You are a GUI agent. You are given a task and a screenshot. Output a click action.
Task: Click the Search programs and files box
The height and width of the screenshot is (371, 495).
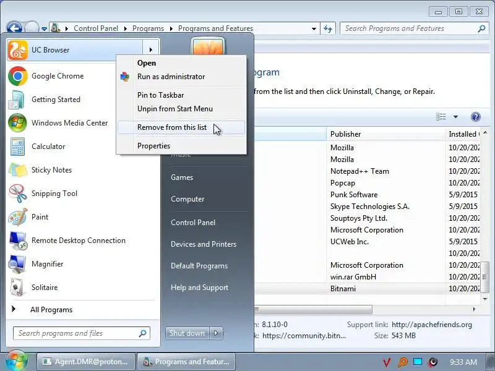[82, 333]
